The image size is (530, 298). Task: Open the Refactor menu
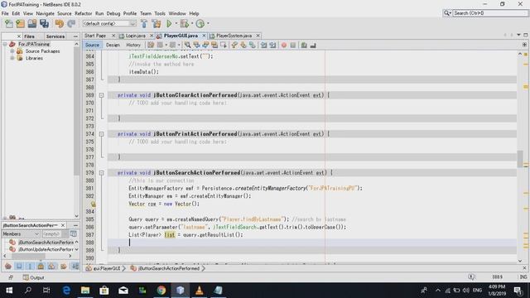click(x=83, y=13)
